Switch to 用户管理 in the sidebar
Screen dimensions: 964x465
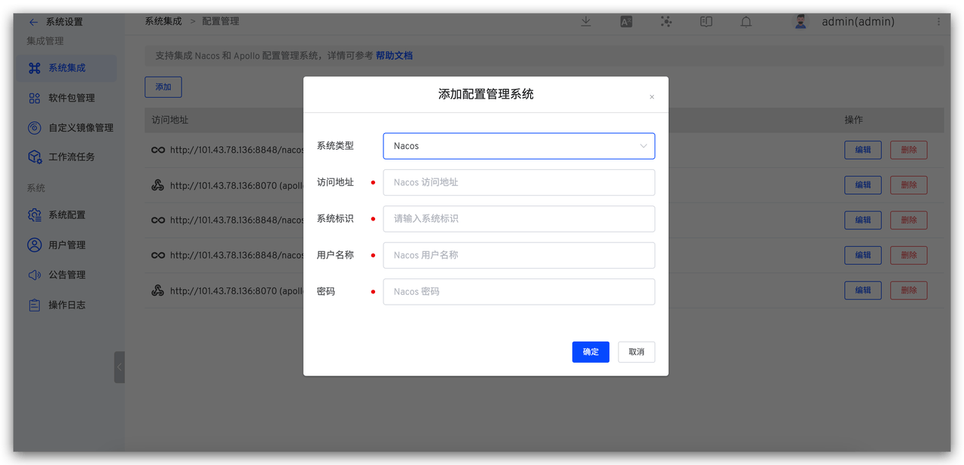34,245
